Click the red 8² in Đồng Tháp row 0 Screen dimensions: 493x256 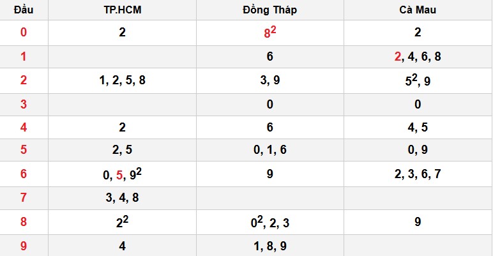click(269, 32)
